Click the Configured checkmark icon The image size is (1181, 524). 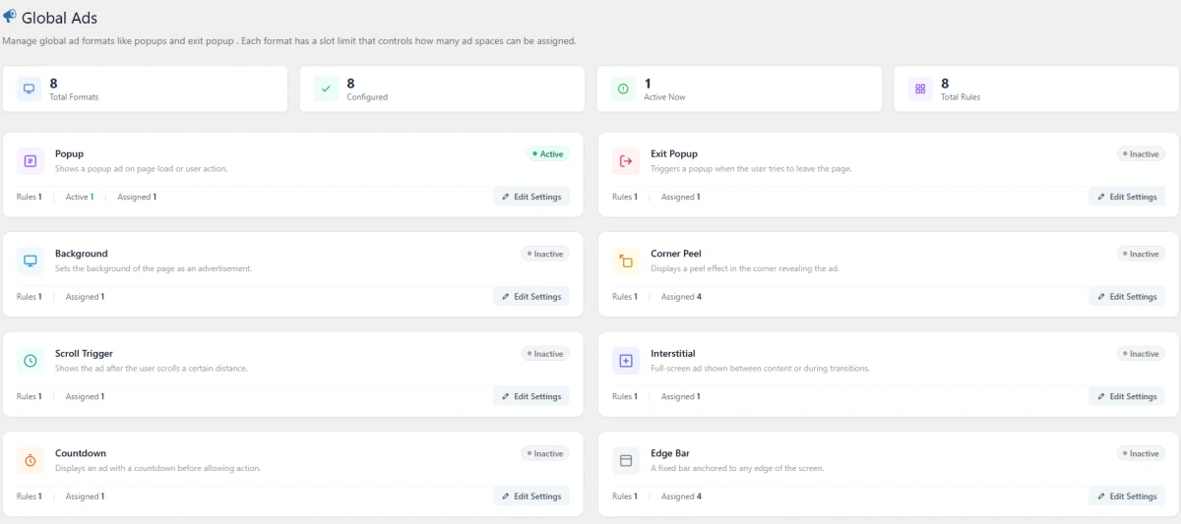coord(326,89)
